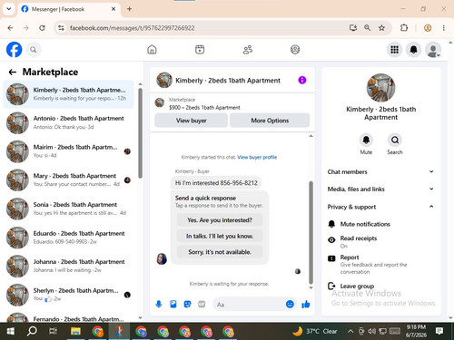The width and height of the screenshot is (454, 340).
Task: Send a thumbs up like
Action: click(x=306, y=304)
